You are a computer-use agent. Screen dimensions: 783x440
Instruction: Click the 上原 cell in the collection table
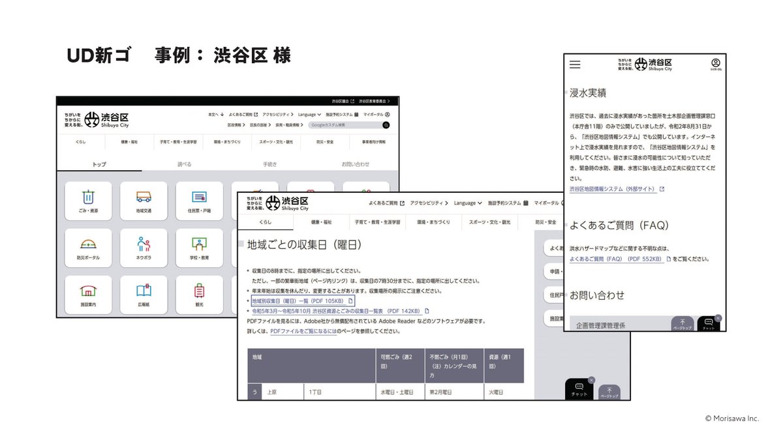tap(284, 392)
